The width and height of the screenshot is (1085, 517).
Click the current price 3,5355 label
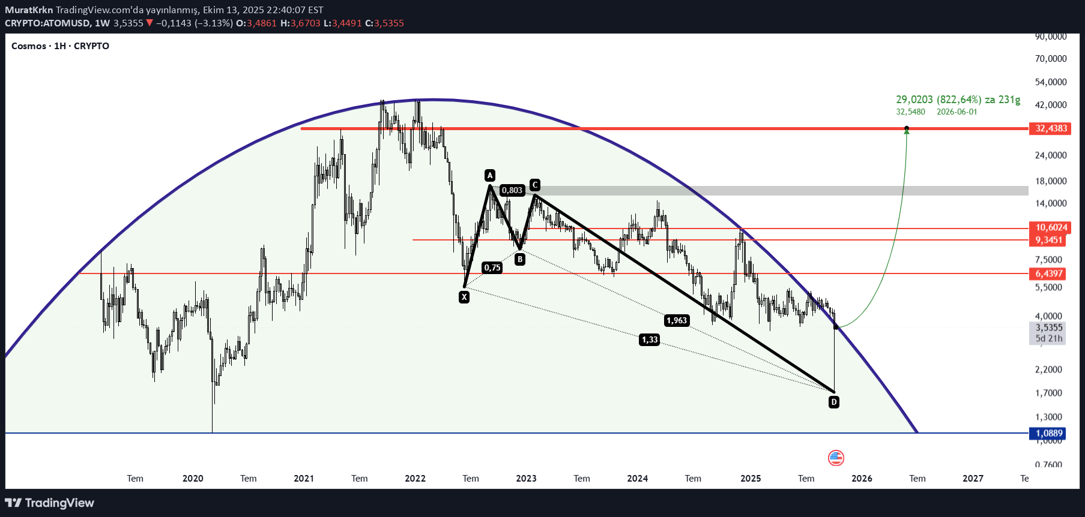[1048, 327]
